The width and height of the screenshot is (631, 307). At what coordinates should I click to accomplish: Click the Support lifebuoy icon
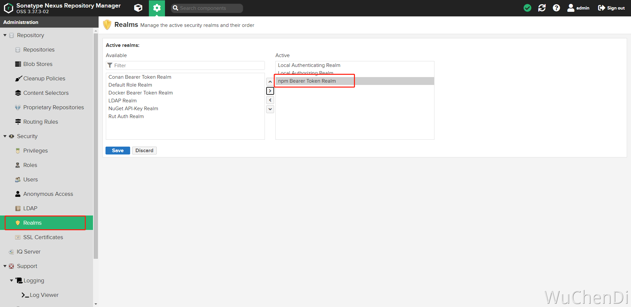pos(12,266)
